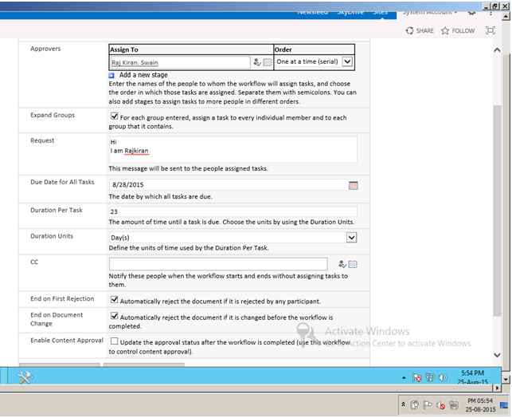Image resolution: width=512 pixels, height=418 pixels.
Task: Expand hidden icons in outer system tray
Action: 403,404
